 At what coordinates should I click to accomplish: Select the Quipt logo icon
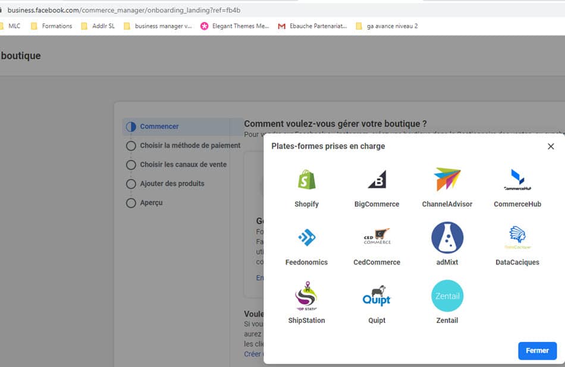[377, 296]
